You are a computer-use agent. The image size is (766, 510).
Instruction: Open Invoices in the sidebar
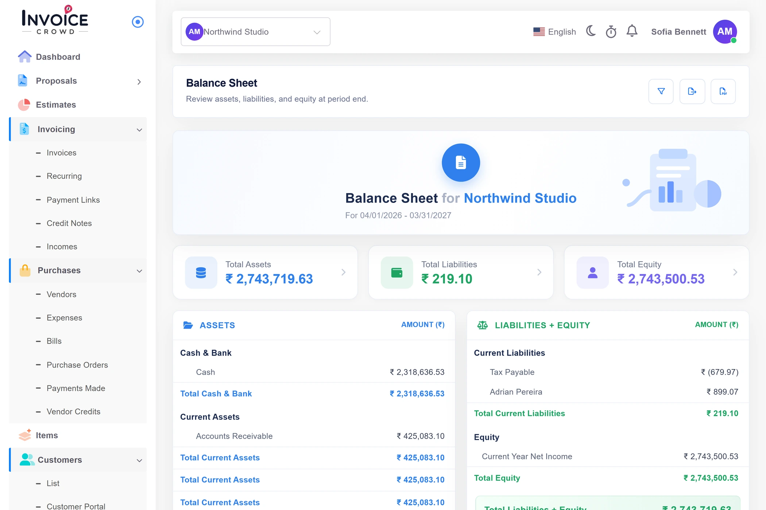[x=61, y=153]
